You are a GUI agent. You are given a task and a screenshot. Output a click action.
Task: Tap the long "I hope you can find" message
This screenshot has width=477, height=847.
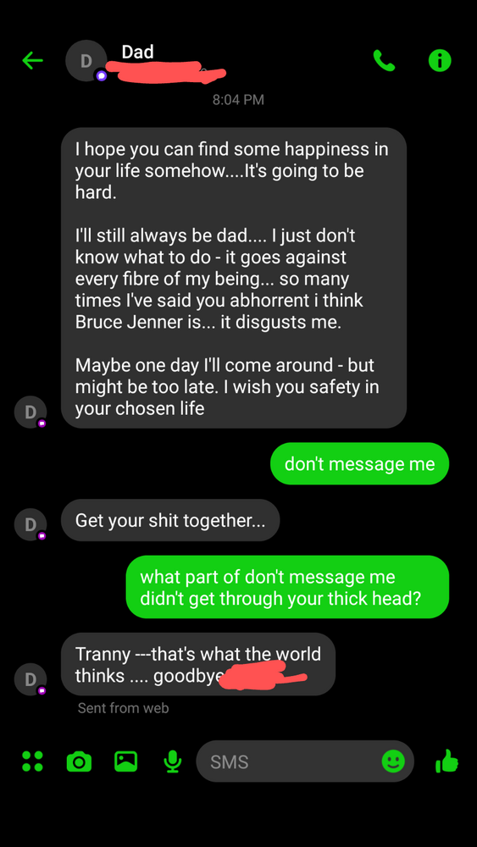(233, 278)
